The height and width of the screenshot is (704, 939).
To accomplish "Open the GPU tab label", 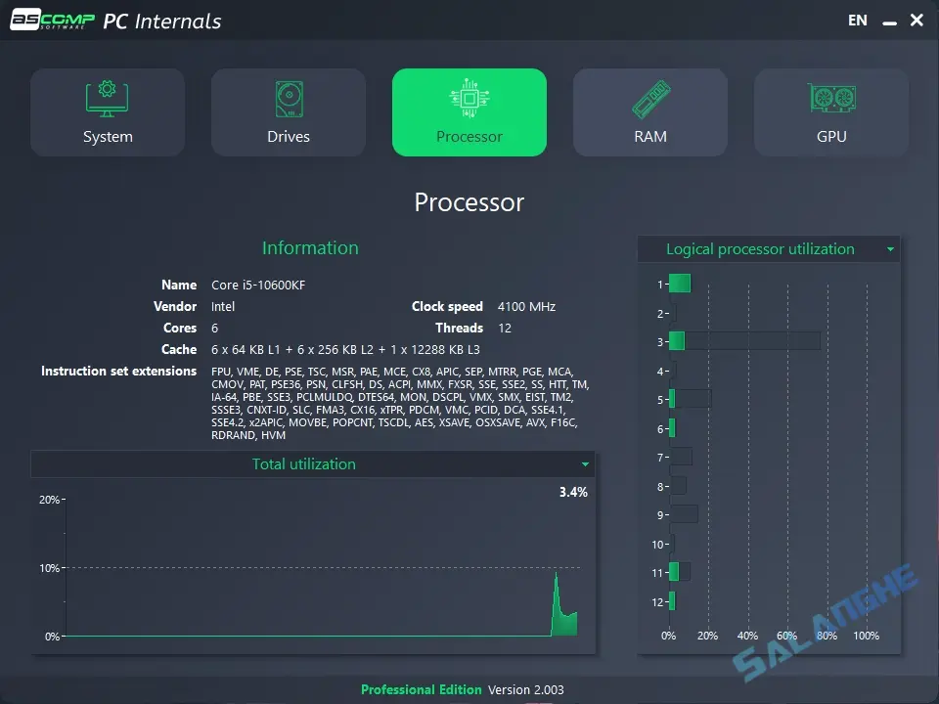I will pyautogui.click(x=831, y=137).
